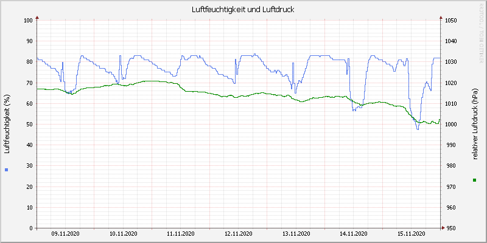
Task: Click the chart title 'Luftfeuchtigkeit und Luftdruck'
Action: coord(243,10)
